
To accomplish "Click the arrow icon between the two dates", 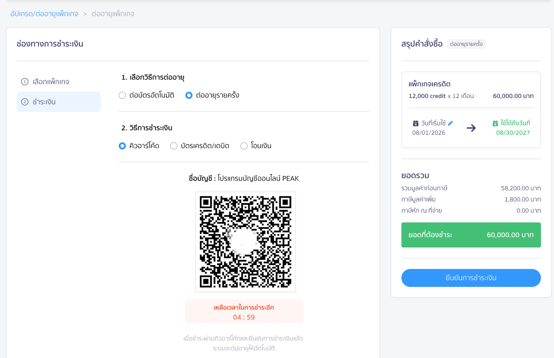I will (471, 128).
